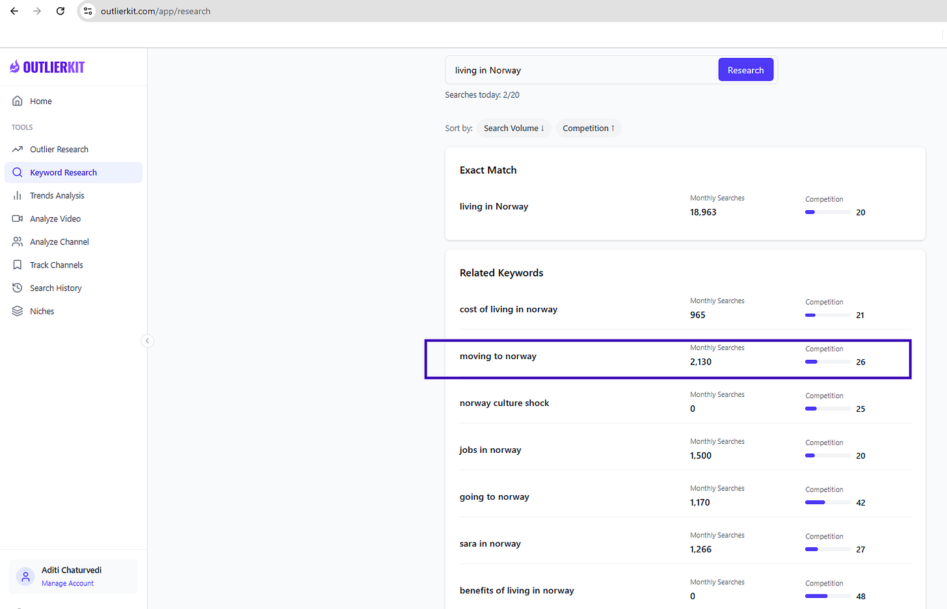The image size is (947, 609).
Task: Select 'benefits of living in norway' keyword
Action: (x=517, y=590)
